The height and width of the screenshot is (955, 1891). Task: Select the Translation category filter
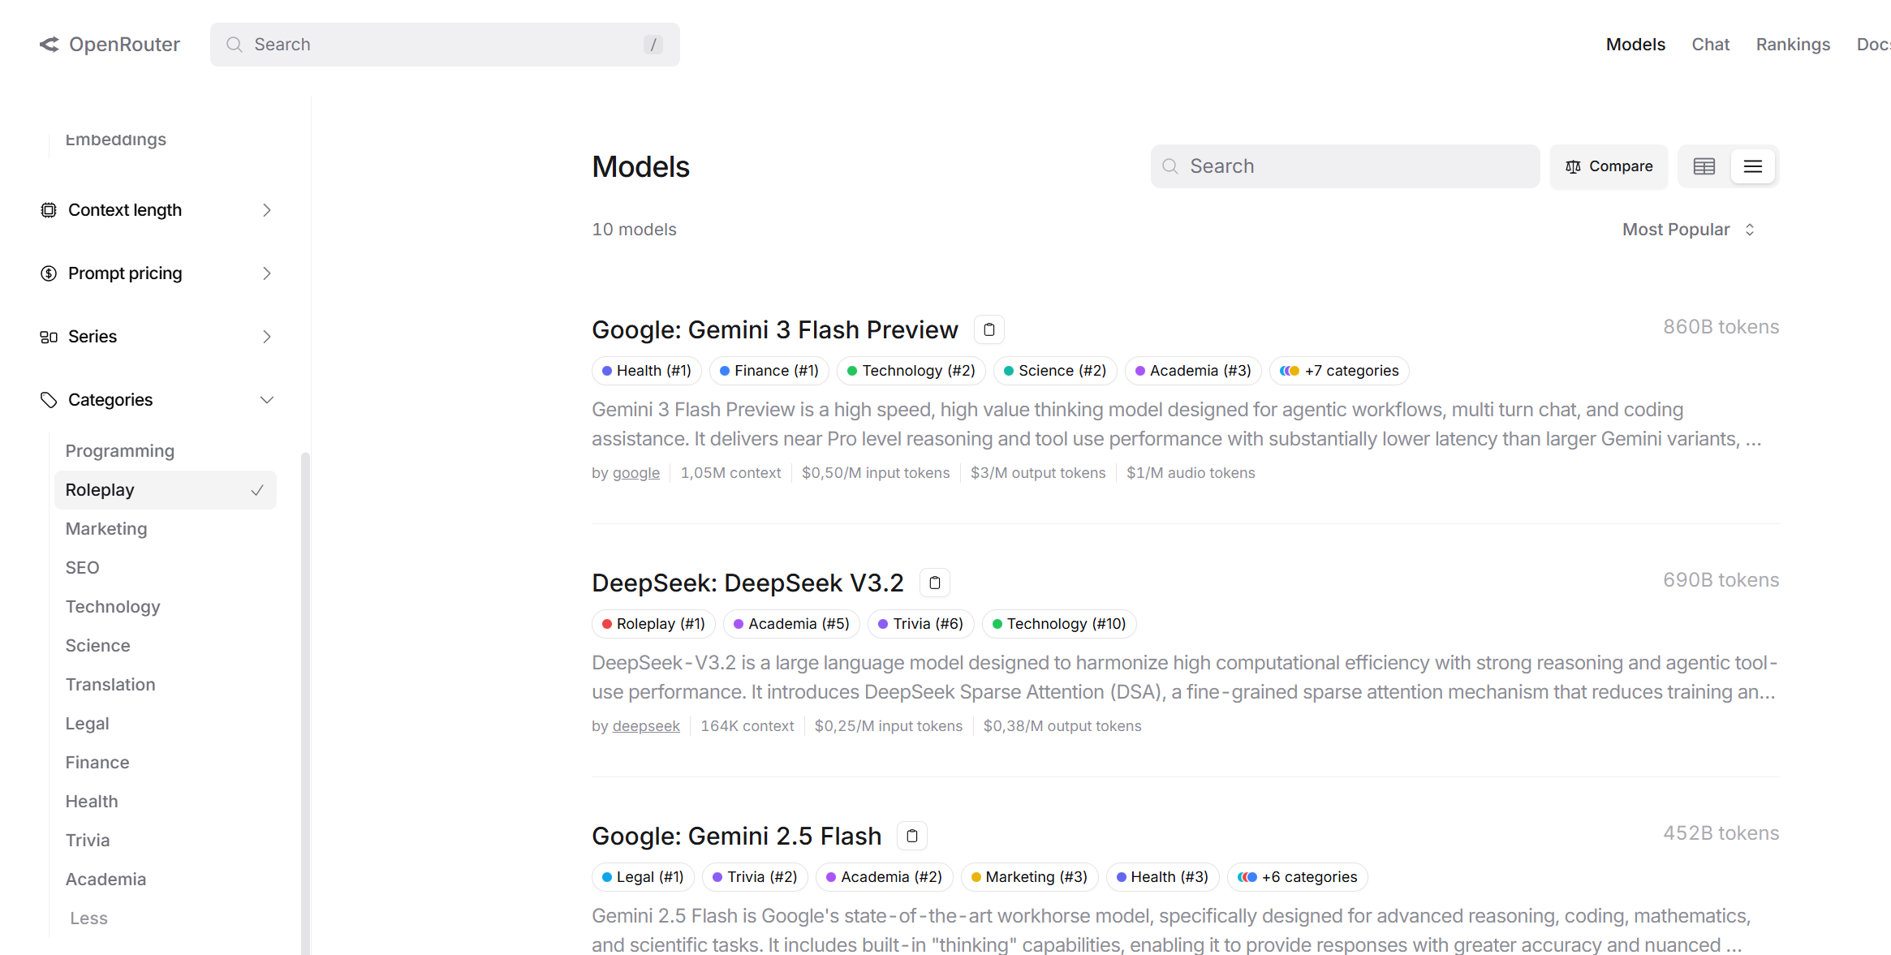[110, 685]
